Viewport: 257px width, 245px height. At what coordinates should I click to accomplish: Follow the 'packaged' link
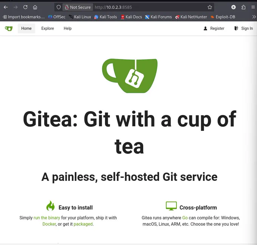83,224
